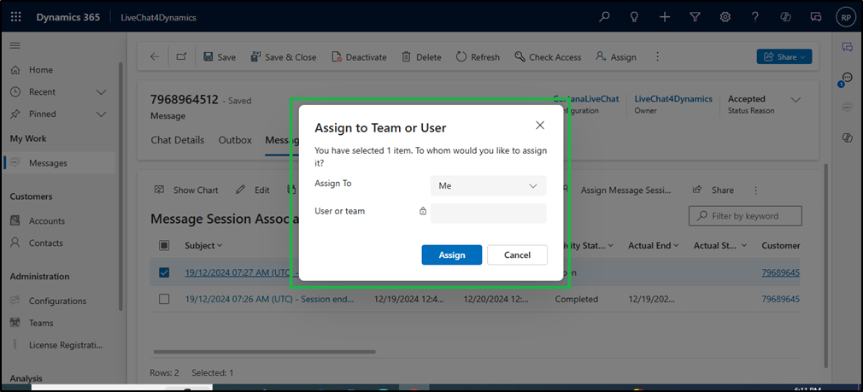
Task: Click the blue Assign button in dialog
Action: (x=451, y=255)
